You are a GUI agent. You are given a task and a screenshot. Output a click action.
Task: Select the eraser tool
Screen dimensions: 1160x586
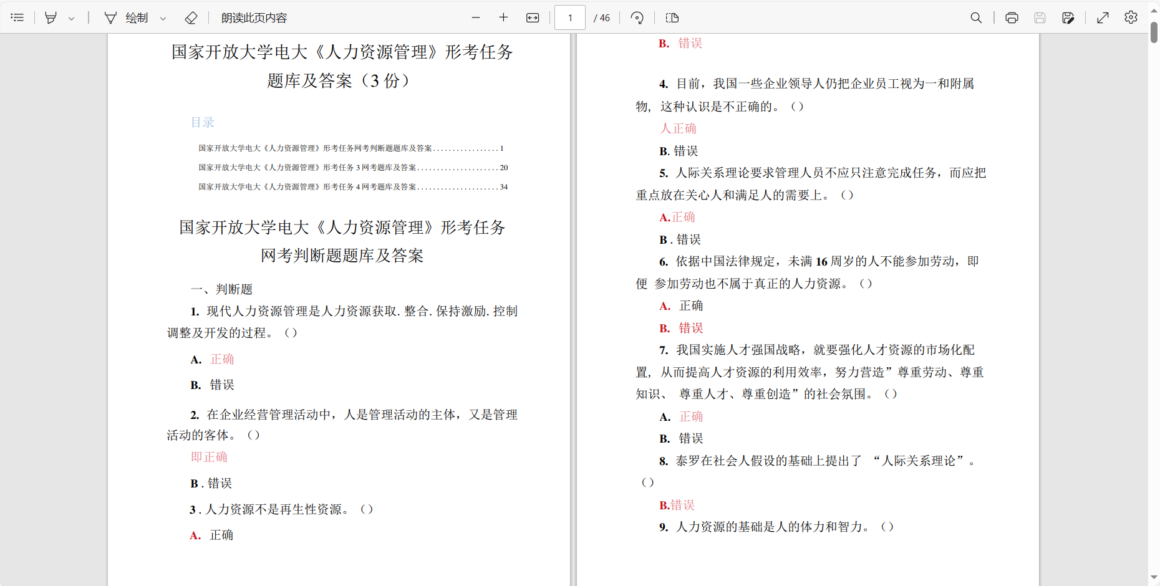[191, 17]
